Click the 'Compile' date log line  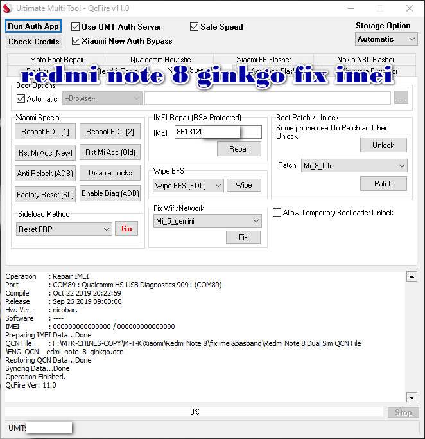coord(63,293)
